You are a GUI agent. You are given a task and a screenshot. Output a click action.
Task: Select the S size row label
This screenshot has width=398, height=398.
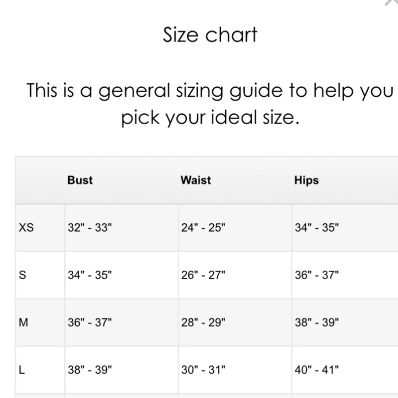click(23, 275)
